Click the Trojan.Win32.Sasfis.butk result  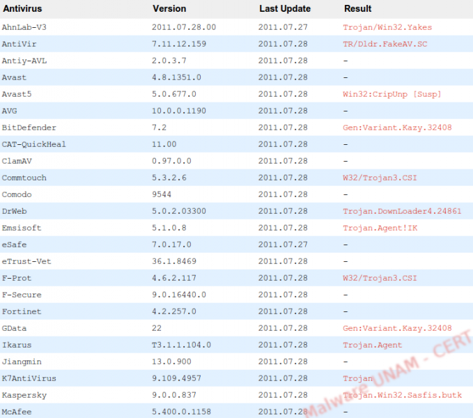click(402, 395)
